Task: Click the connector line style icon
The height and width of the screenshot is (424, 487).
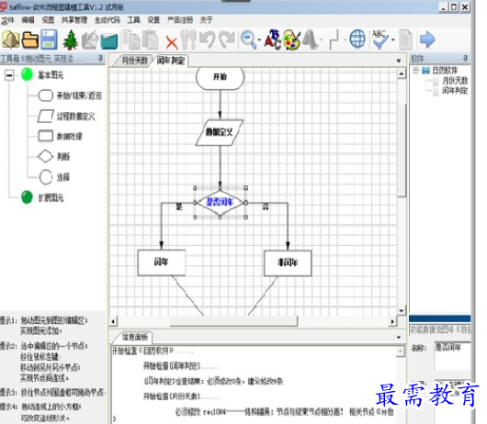Action: coord(334,39)
